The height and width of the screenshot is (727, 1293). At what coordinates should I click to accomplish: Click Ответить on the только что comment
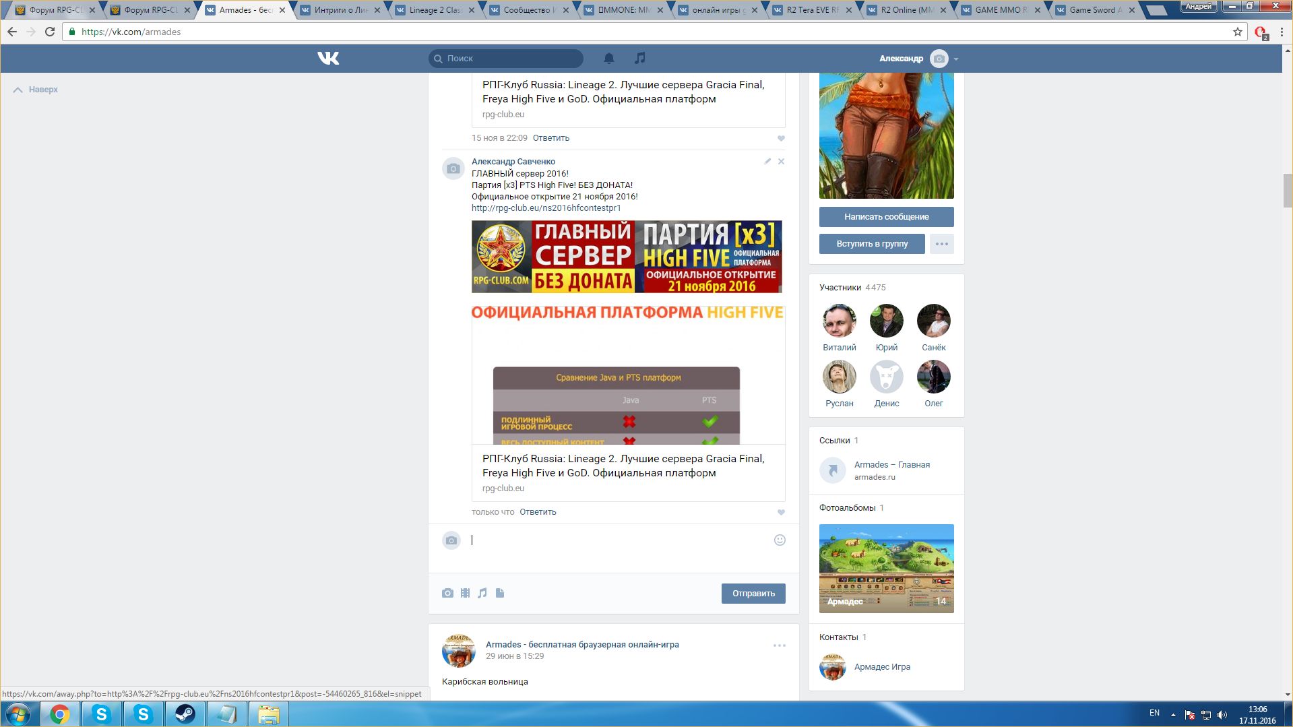[538, 512]
